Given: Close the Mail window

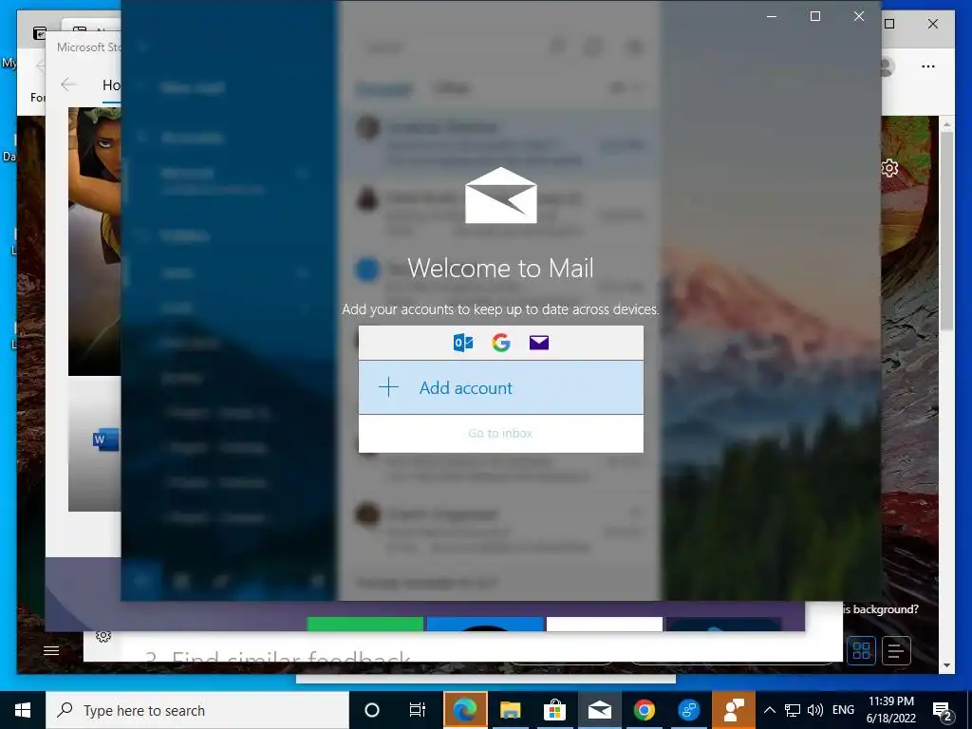Looking at the screenshot, I should tap(858, 17).
